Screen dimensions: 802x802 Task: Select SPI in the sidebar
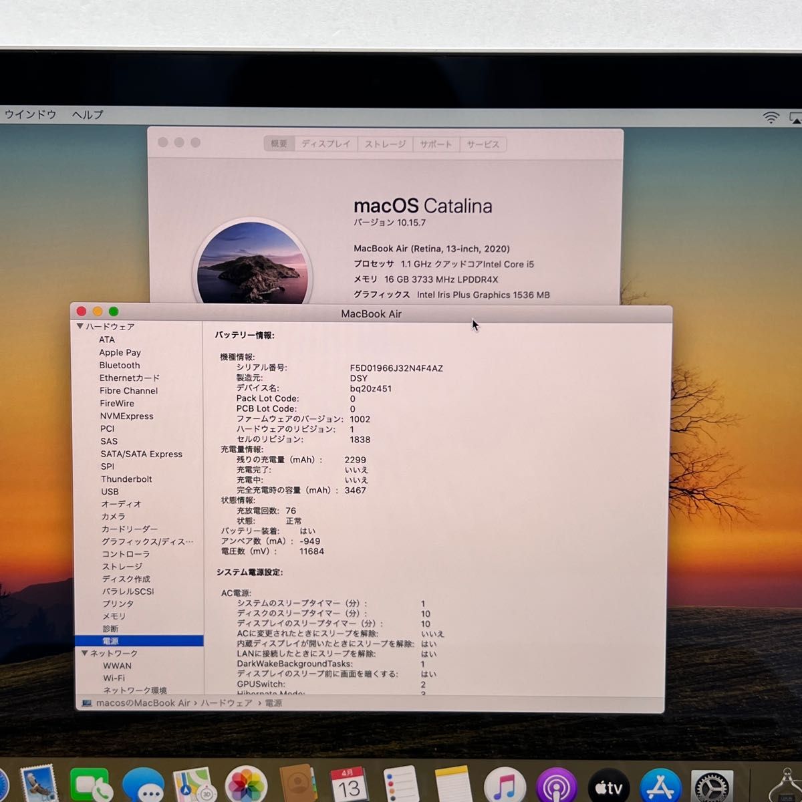point(108,466)
